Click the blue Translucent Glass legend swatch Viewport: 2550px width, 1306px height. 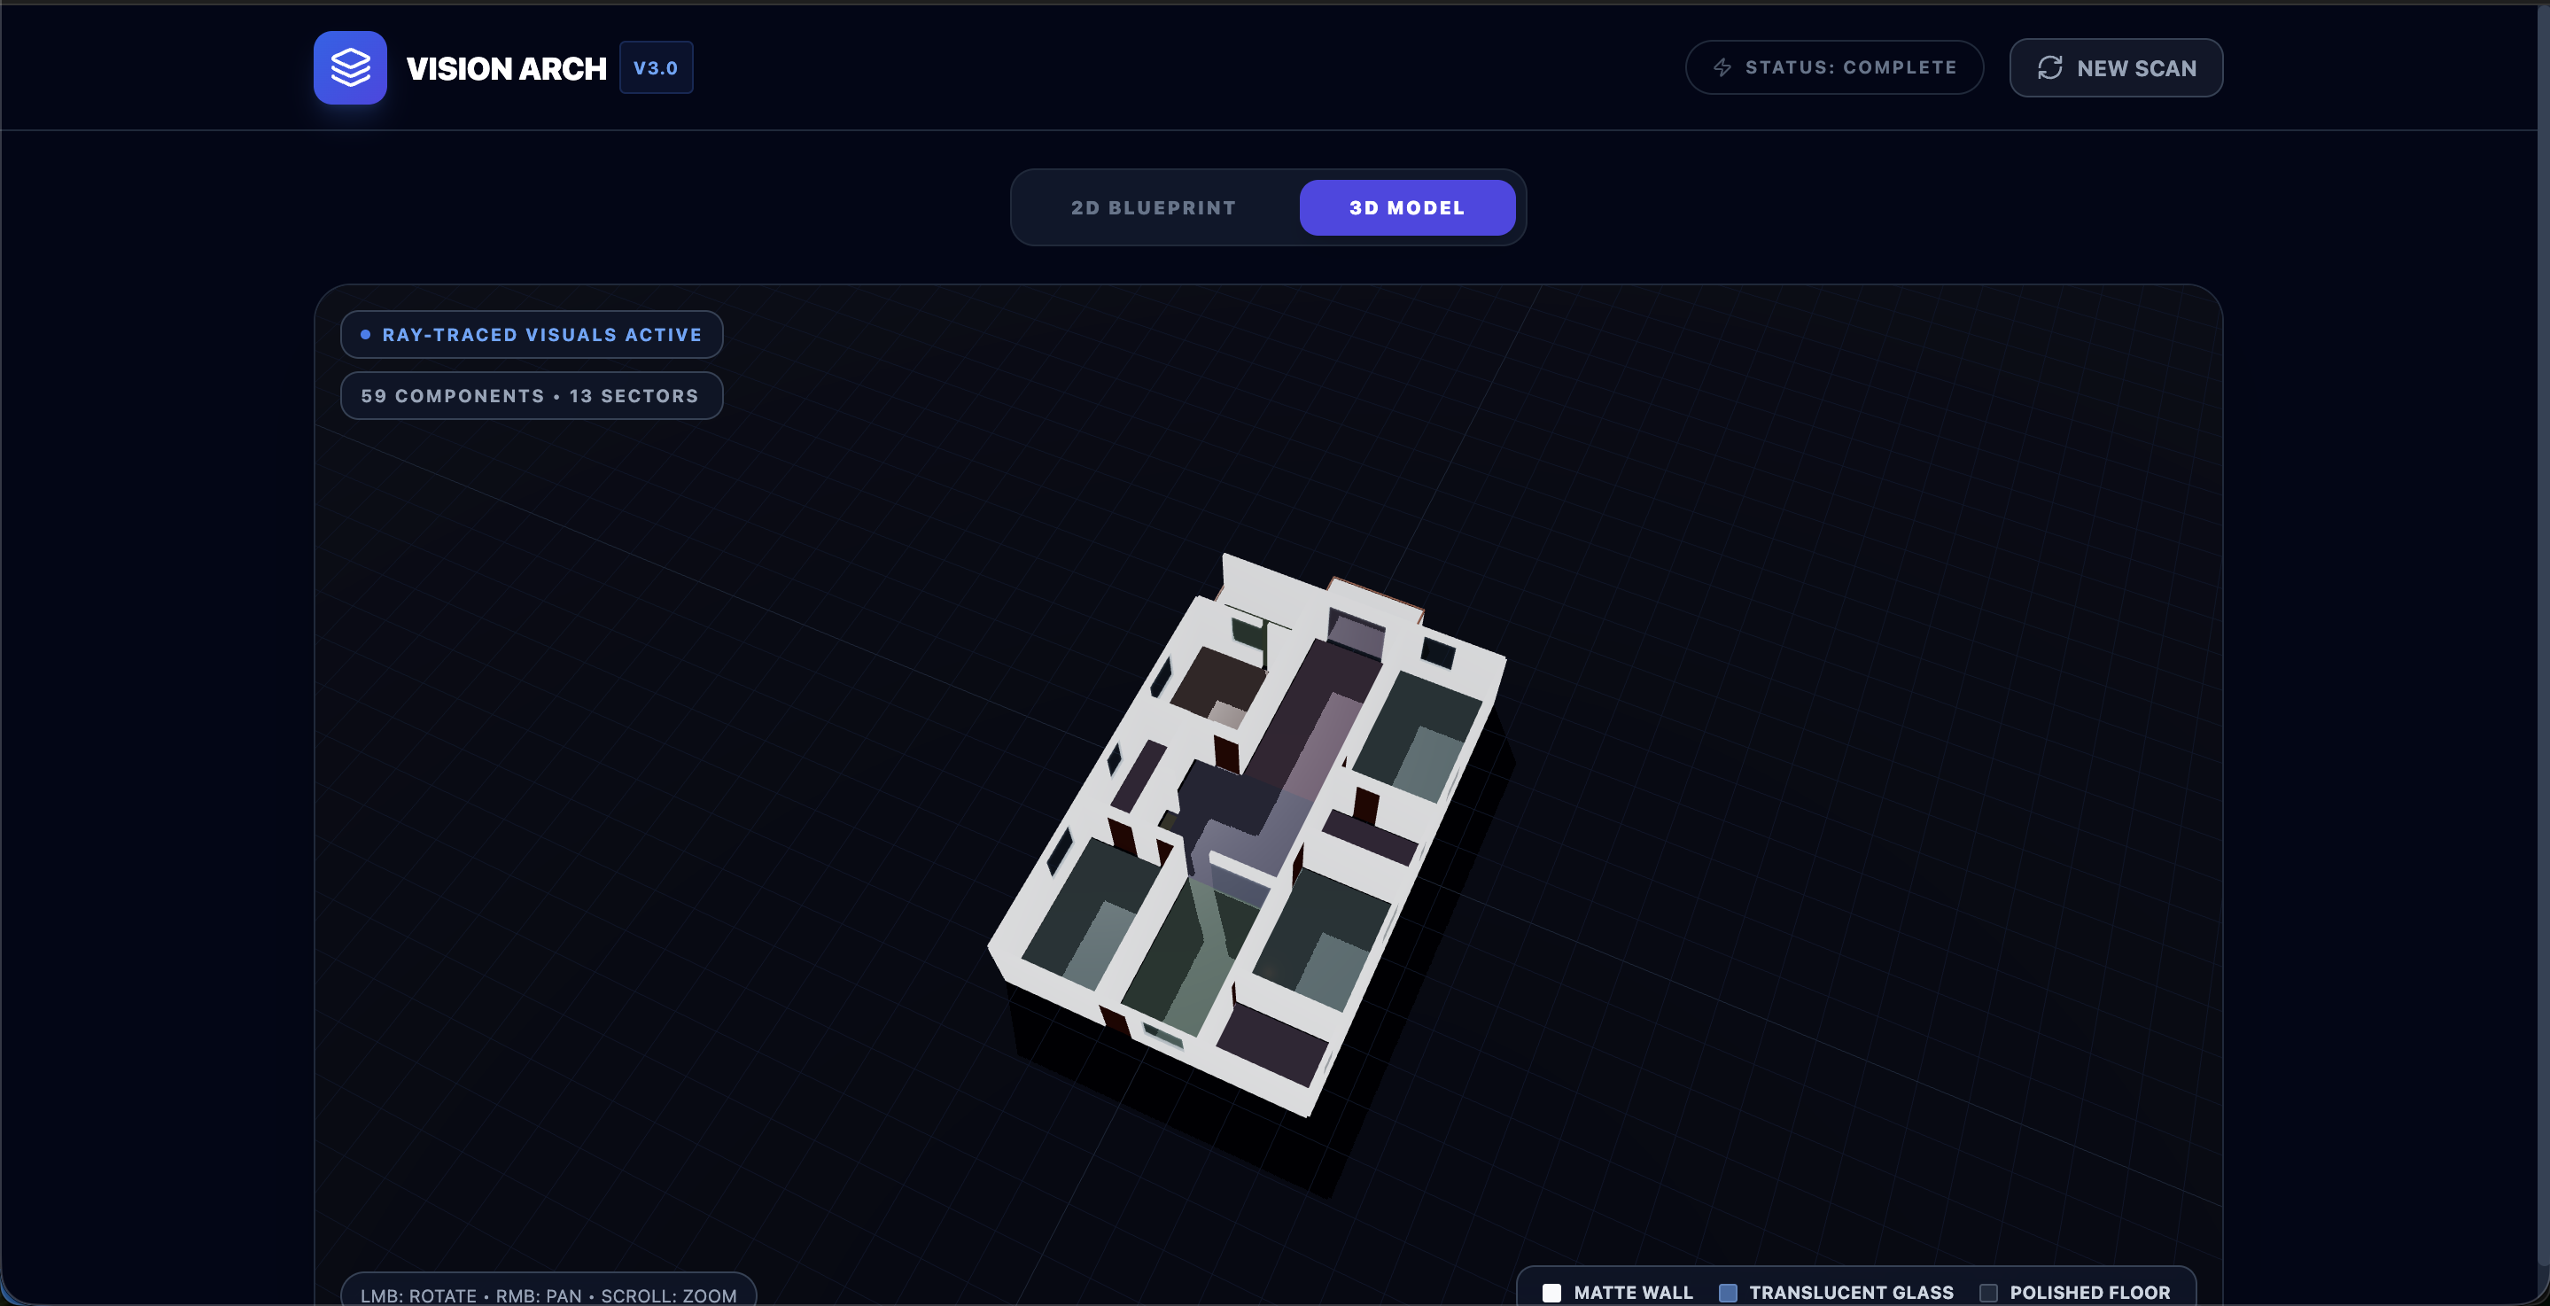[1728, 1292]
